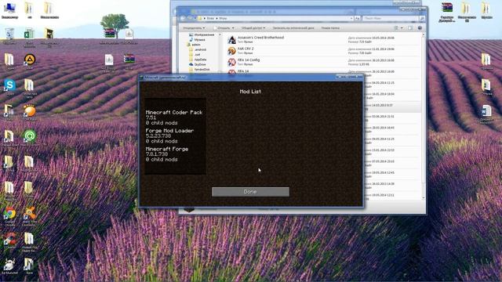This screenshot has width=502, height=282.
Task: Open the Общий доступ dropdown
Action: point(253,28)
